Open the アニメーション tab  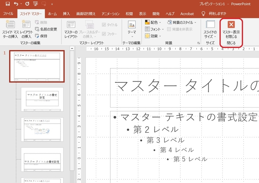point(110,14)
